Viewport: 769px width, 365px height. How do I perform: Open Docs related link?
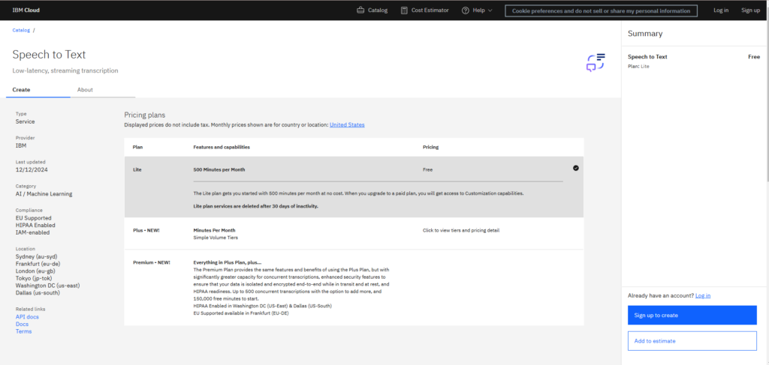pos(22,325)
